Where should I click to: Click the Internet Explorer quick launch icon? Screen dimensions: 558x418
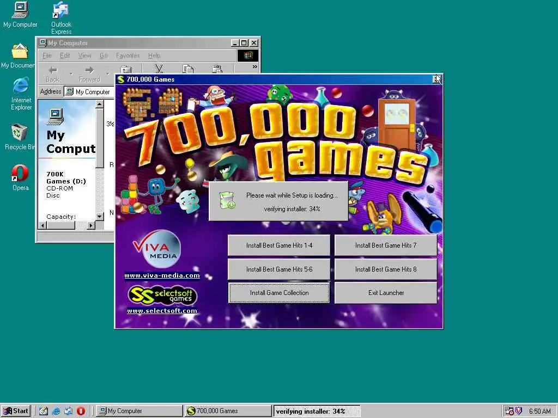pyautogui.click(x=56, y=411)
